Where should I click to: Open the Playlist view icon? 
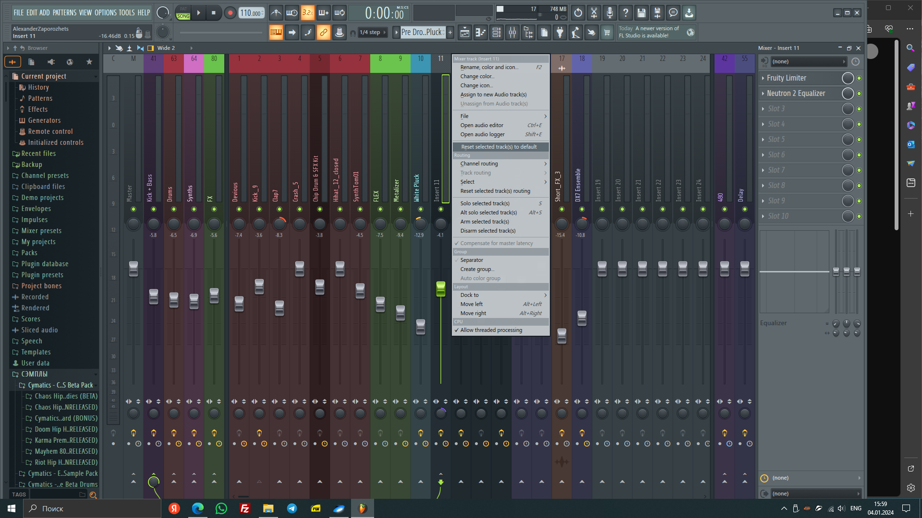tap(464, 33)
